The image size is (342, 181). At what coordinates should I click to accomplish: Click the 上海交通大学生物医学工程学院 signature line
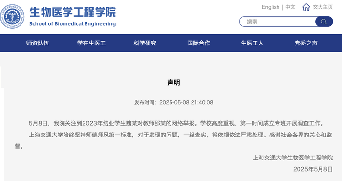[293, 158]
